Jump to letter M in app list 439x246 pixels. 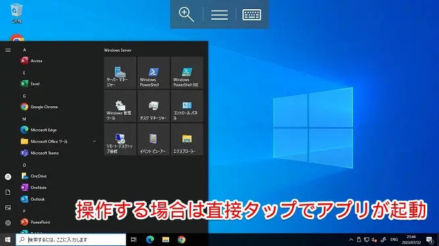click(x=24, y=119)
